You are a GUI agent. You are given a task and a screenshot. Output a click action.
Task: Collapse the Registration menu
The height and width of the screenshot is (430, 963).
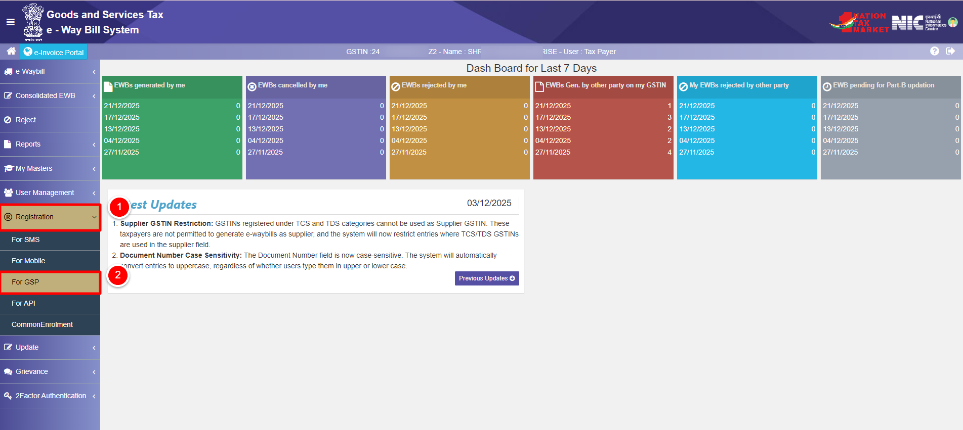click(50, 217)
